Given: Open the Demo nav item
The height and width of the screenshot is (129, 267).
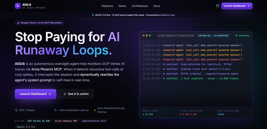Looking at the screenshot, I should point(122,6).
